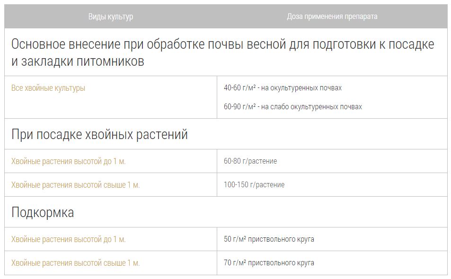
Task: Open 'высотой до 1 м.' link under planting section
Action: click(x=69, y=161)
